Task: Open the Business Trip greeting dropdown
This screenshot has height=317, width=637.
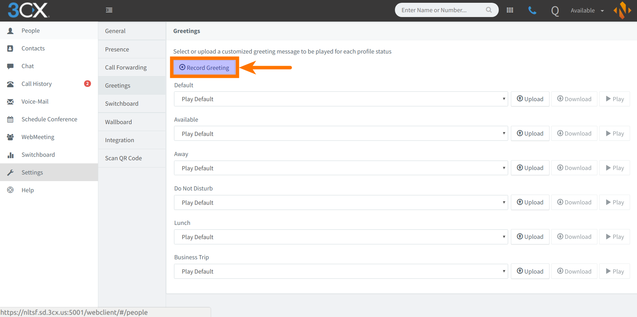Action: tap(341, 271)
